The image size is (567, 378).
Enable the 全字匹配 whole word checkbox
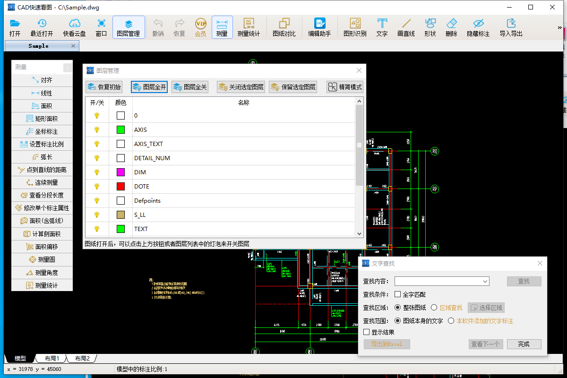pyautogui.click(x=397, y=294)
